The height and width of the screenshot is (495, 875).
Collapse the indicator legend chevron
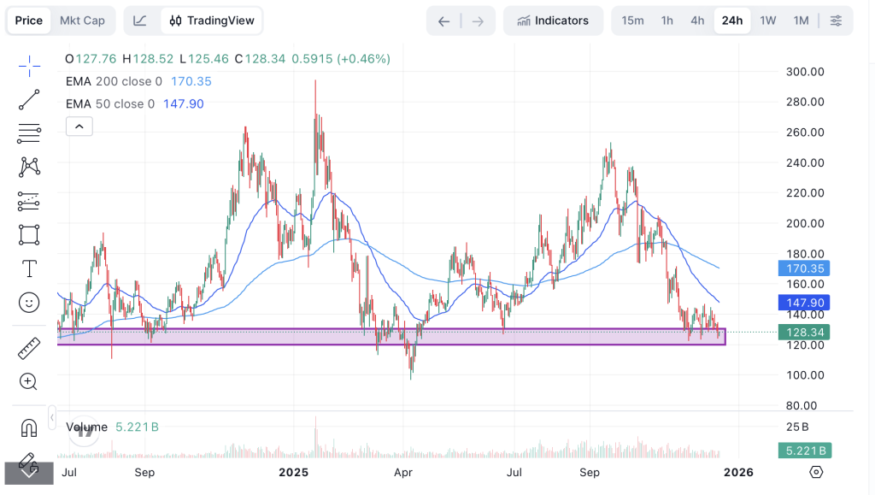pyautogui.click(x=79, y=127)
